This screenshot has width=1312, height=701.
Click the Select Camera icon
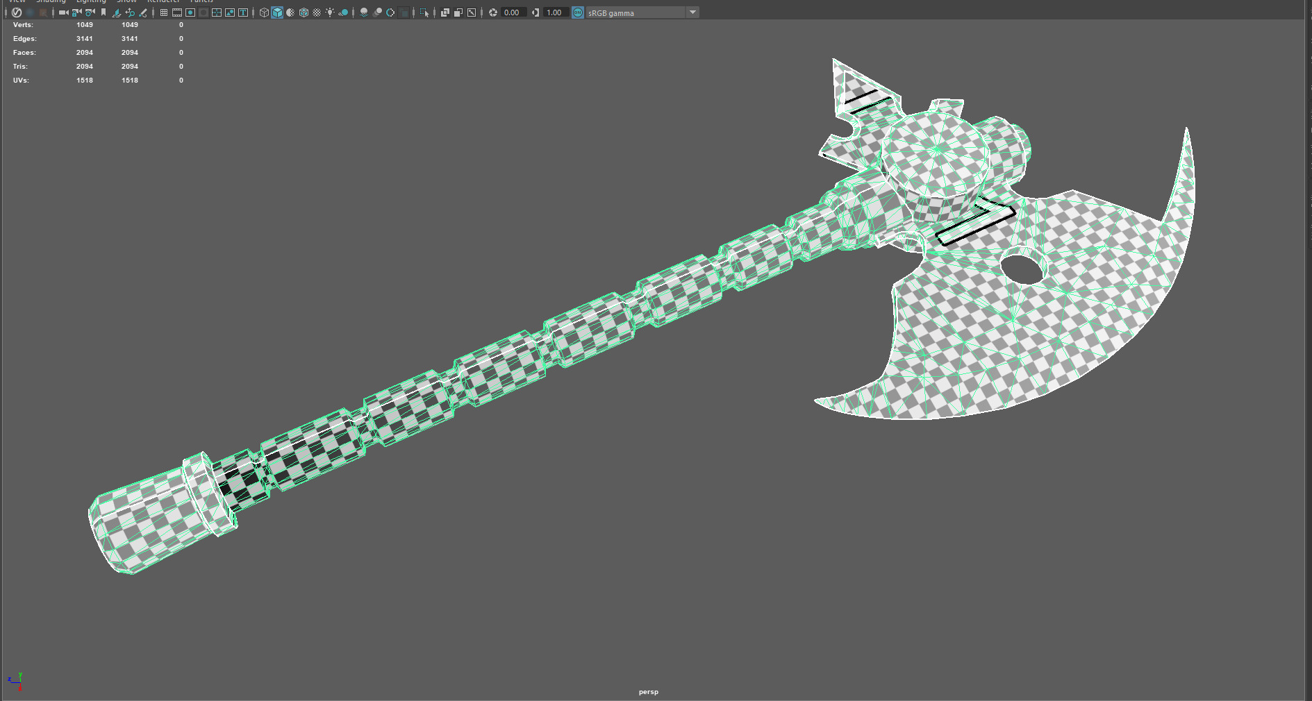(x=63, y=12)
